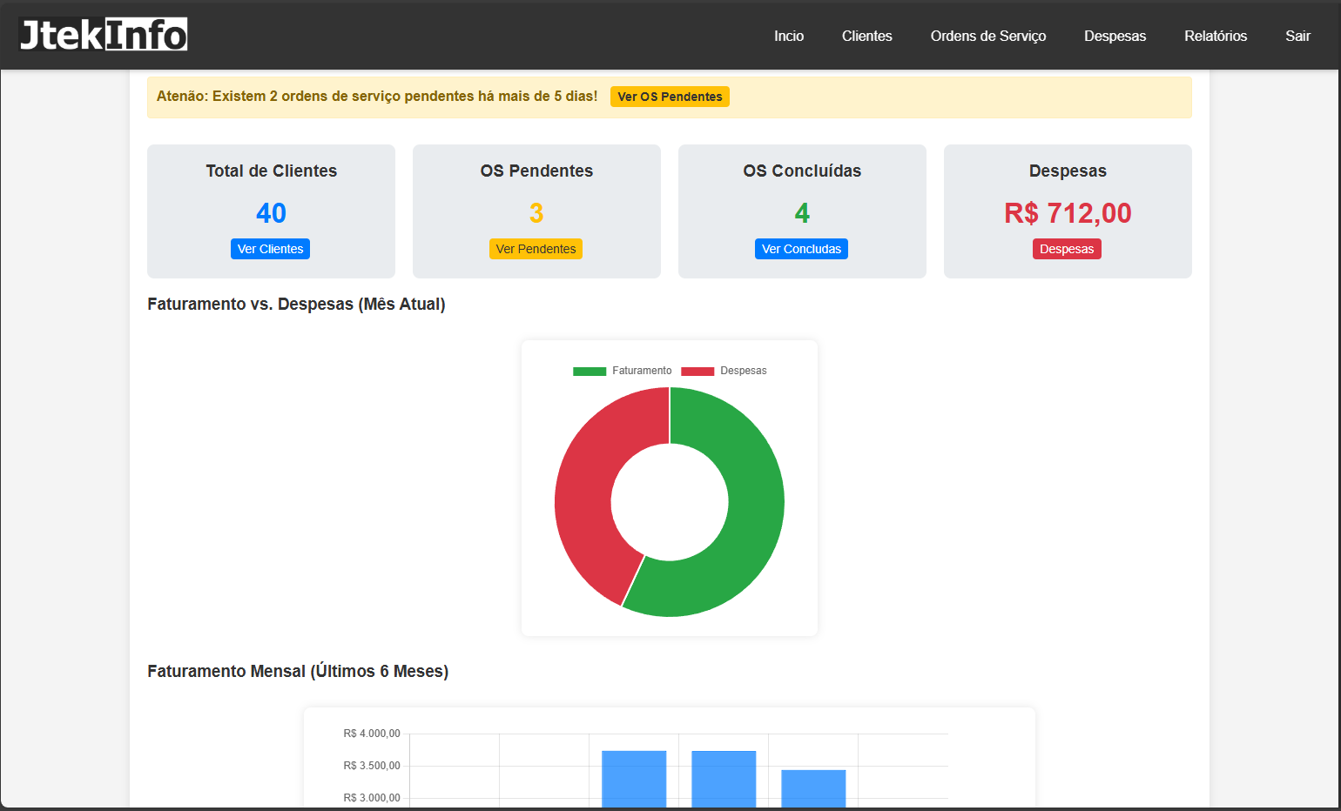The image size is (1341, 811).
Task: Click the yellow Ver Pendentes button
Action: point(536,249)
